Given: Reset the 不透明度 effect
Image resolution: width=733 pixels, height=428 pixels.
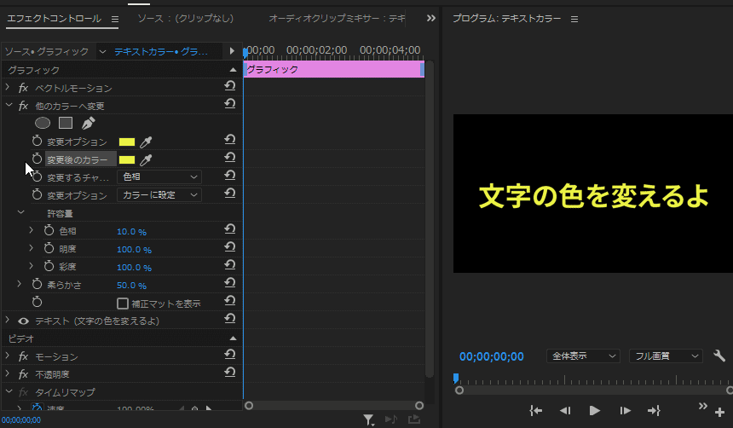Looking at the screenshot, I should (229, 373).
